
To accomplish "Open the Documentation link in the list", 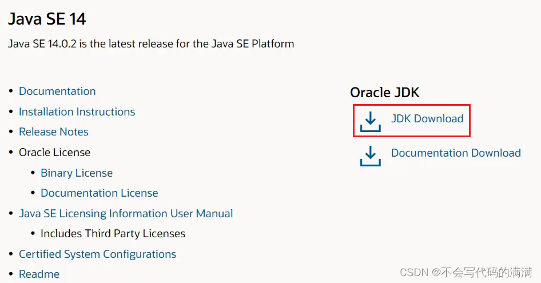I will (x=57, y=91).
